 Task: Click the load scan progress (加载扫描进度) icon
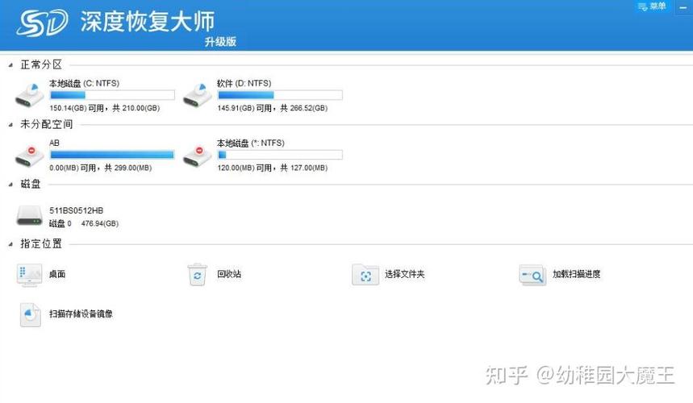click(x=532, y=276)
